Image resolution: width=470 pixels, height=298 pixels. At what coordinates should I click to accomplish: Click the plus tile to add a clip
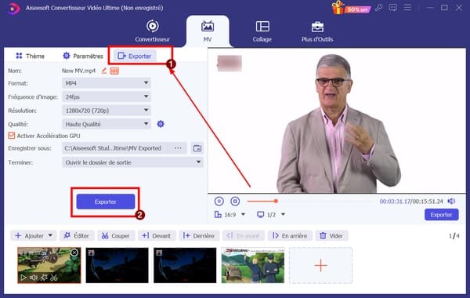coord(320,265)
